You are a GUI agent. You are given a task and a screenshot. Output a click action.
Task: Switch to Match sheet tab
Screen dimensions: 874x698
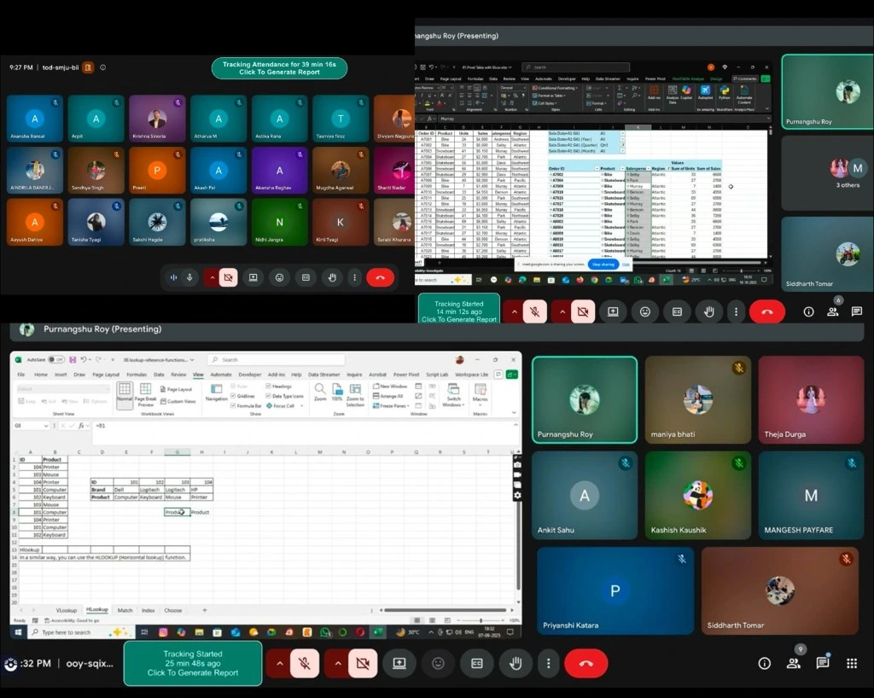[x=125, y=610]
